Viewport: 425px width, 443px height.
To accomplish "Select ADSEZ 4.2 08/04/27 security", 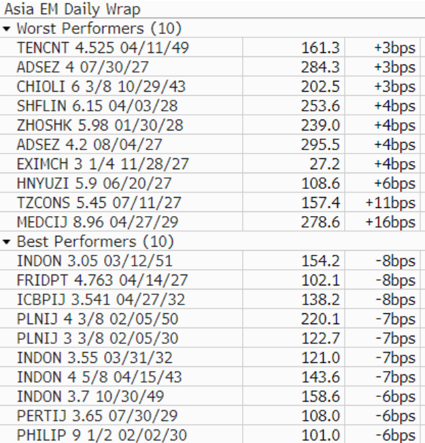I will coord(89,145).
